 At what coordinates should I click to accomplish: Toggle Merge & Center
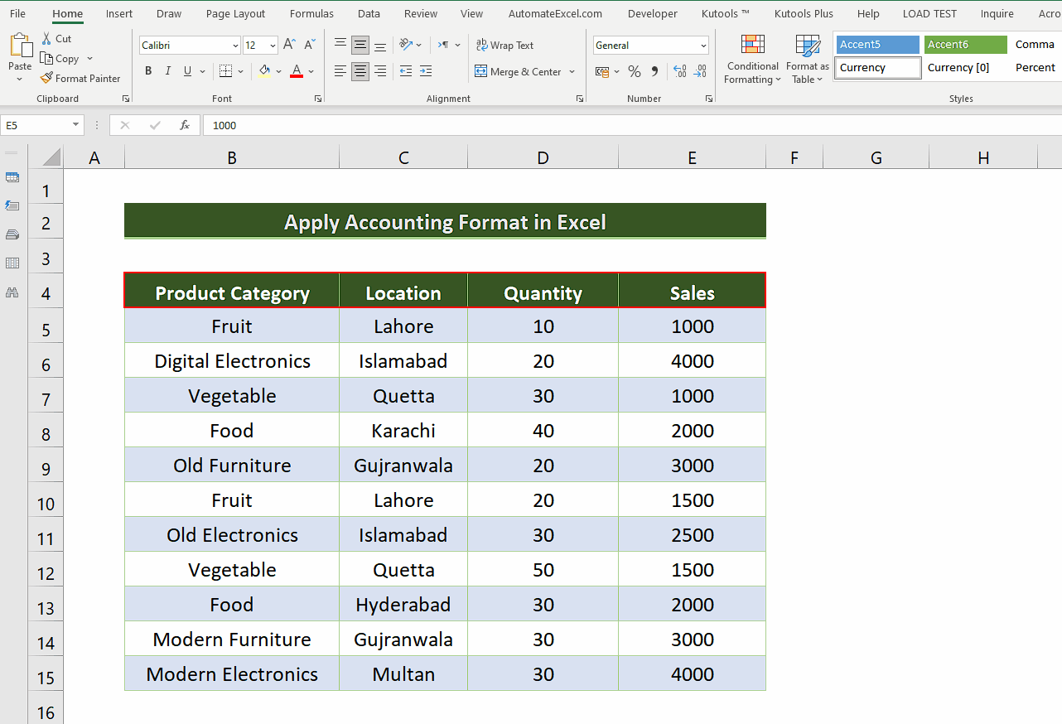point(519,71)
